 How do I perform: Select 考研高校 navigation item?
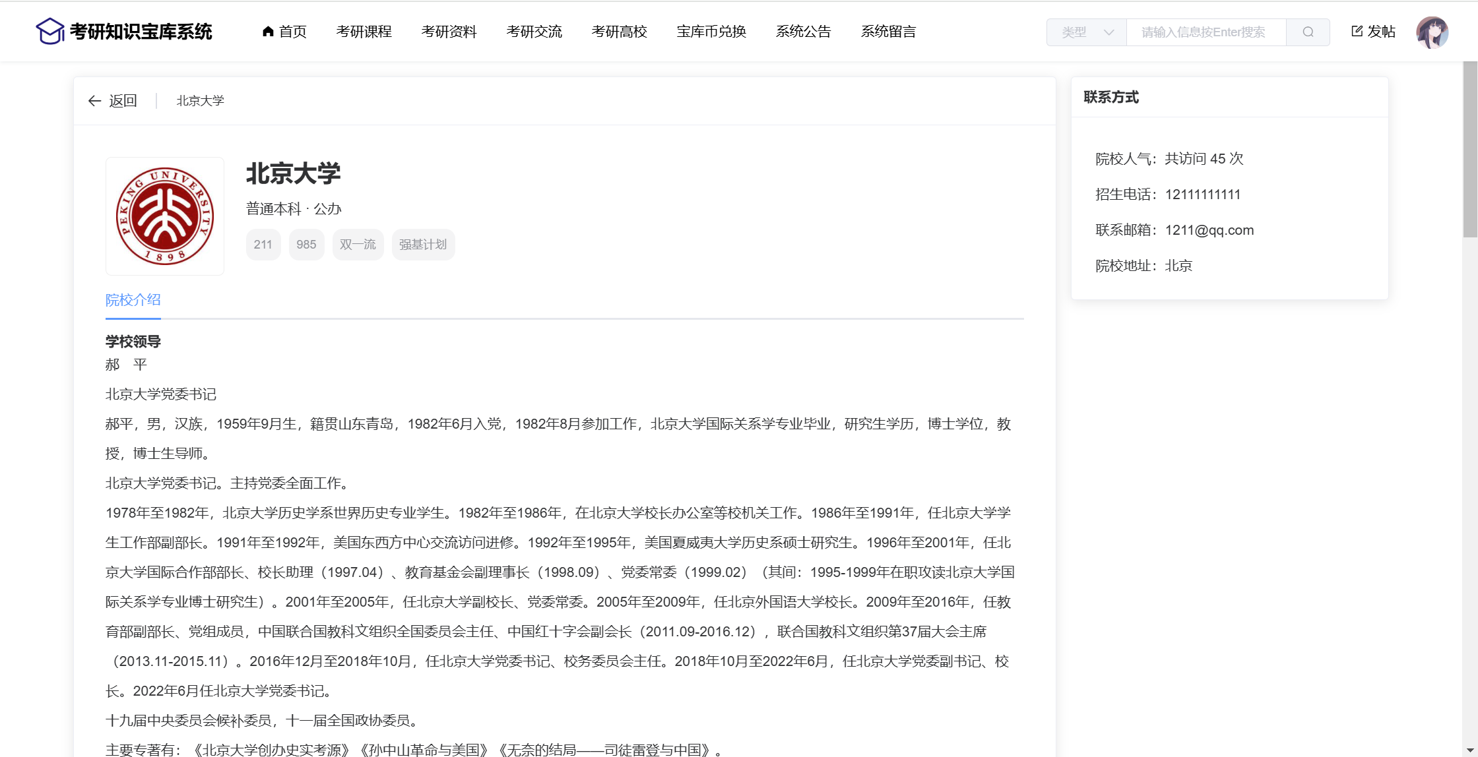pyautogui.click(x=619, y=32)
